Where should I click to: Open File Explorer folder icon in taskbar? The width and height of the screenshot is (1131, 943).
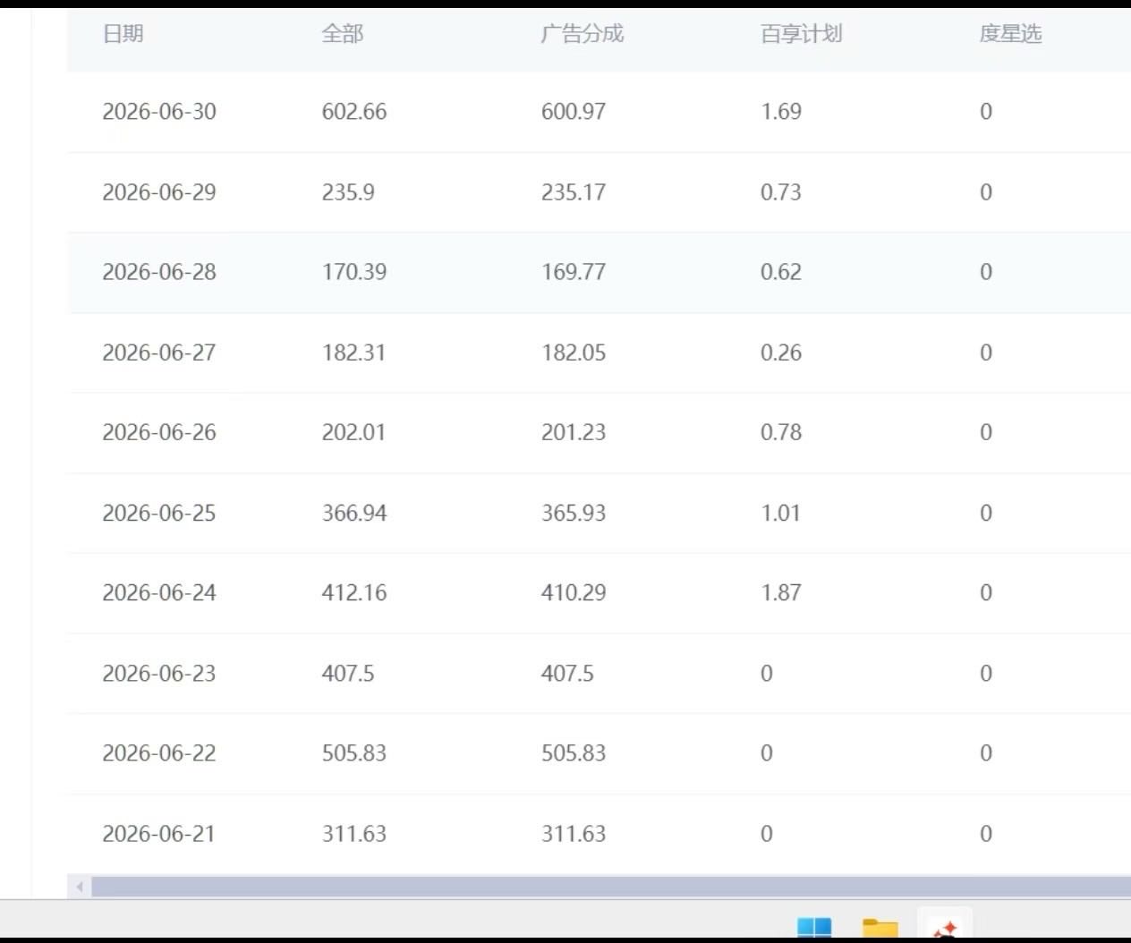point(880,928)
